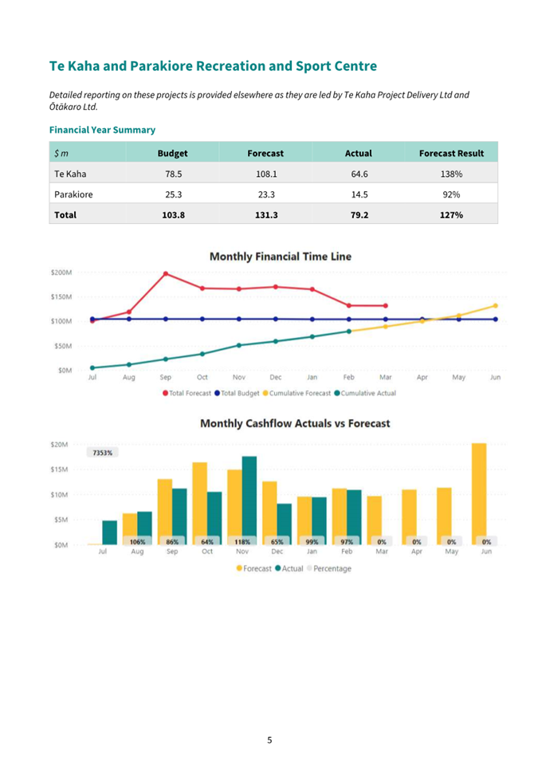The image size is (538, 761).
Task: Select the 127% total forecast result
Action: 452,215
